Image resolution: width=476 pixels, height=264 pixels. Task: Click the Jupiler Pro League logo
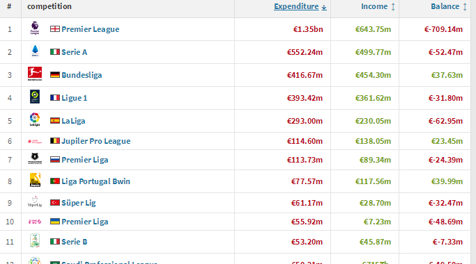[35, 141]
